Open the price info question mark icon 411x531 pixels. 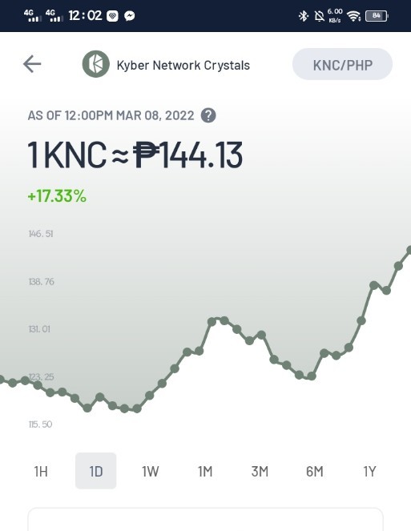coord(208,115)
